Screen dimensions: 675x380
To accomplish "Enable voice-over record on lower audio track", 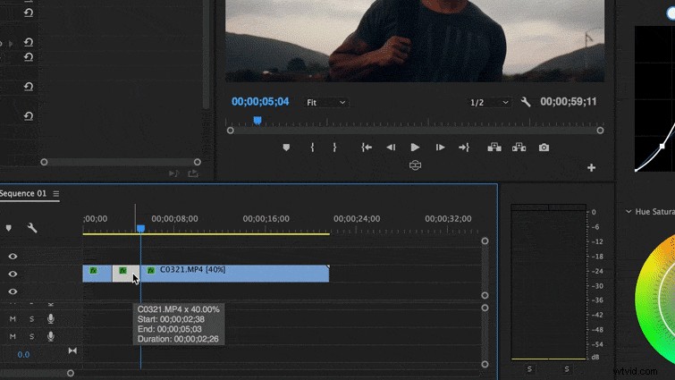I will (x=50, y=336).
